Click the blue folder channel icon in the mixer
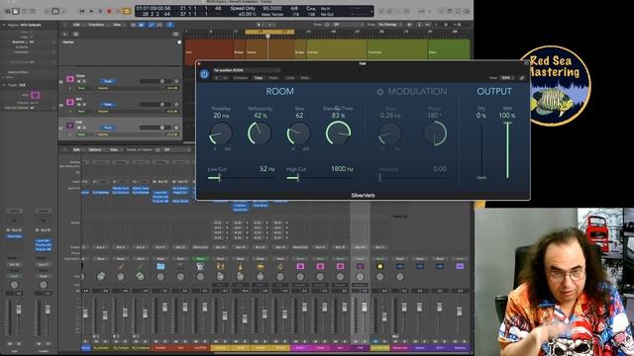634x356 pixels. point(160,266)
